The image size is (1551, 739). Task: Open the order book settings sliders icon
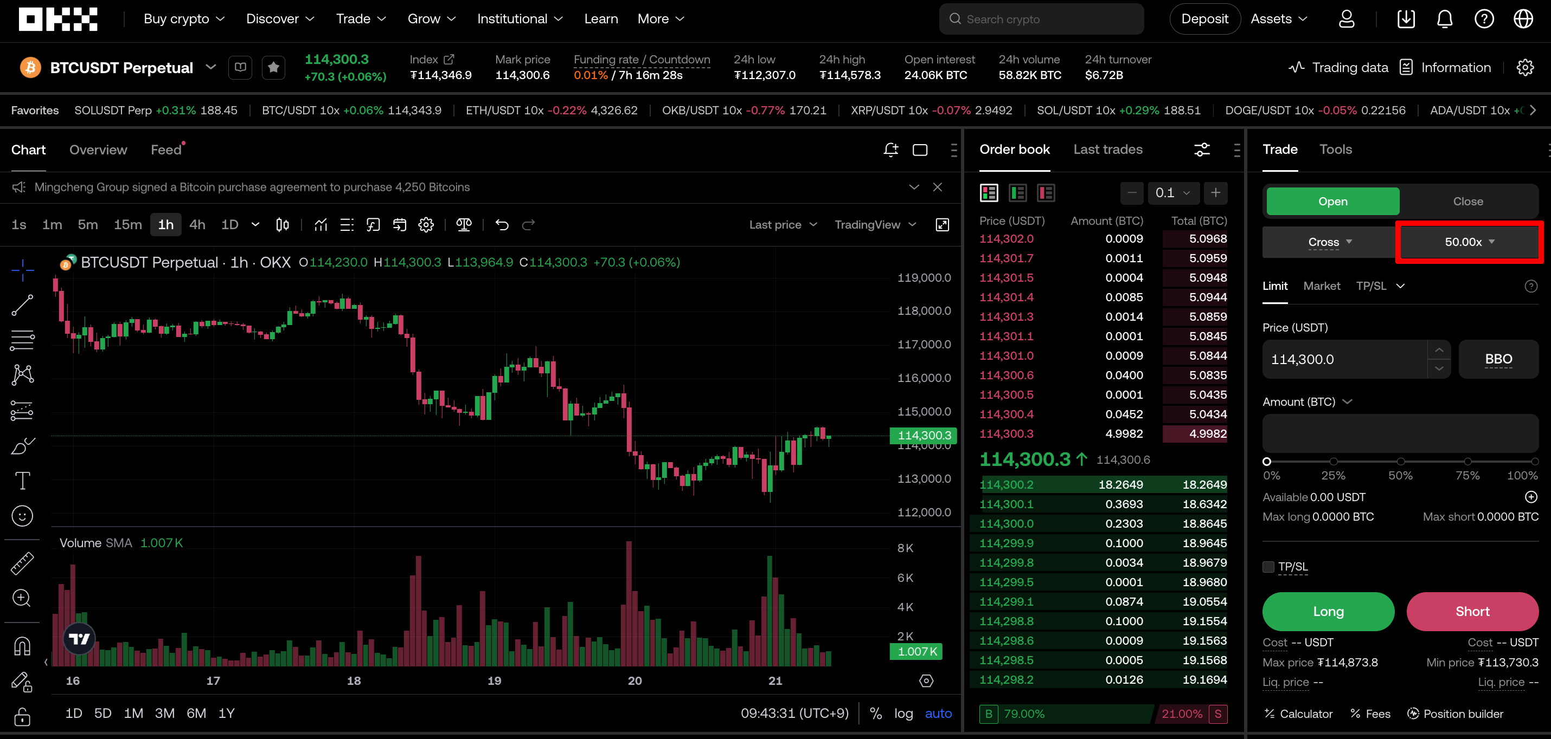1202,150
